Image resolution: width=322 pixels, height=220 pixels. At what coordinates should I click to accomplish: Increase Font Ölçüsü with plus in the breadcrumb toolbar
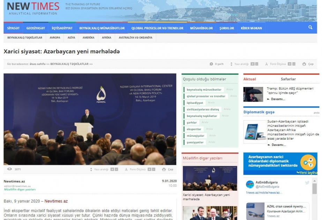click(x=290, y=64)
